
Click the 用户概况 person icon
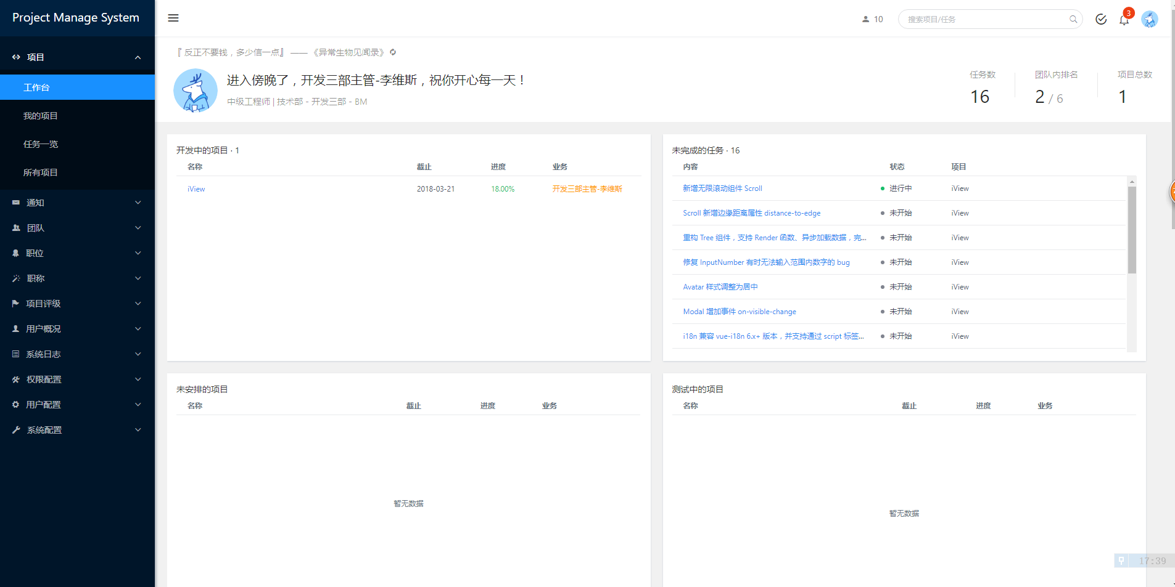click(15, 329)
